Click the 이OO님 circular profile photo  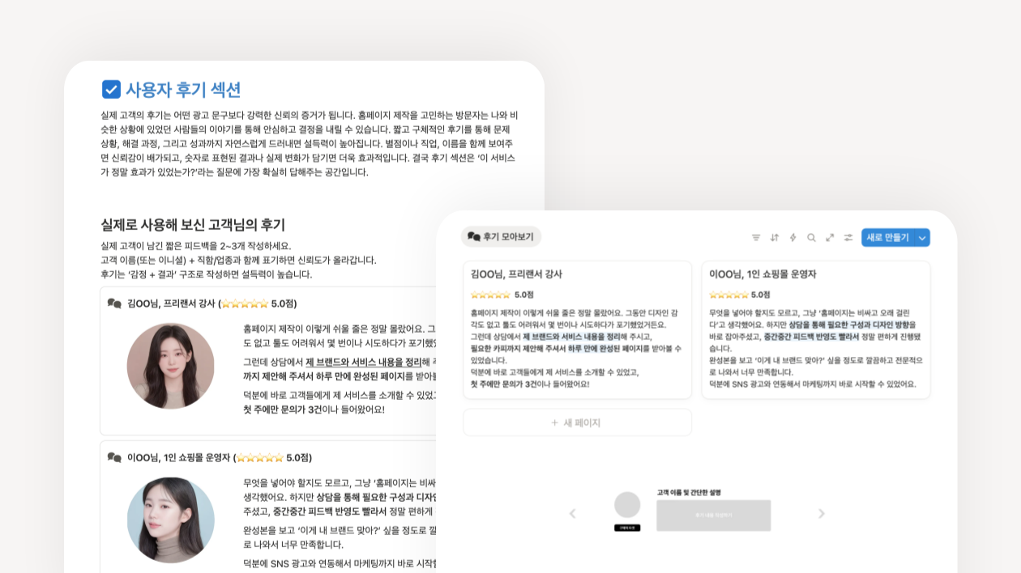click(x=171, y=520)
